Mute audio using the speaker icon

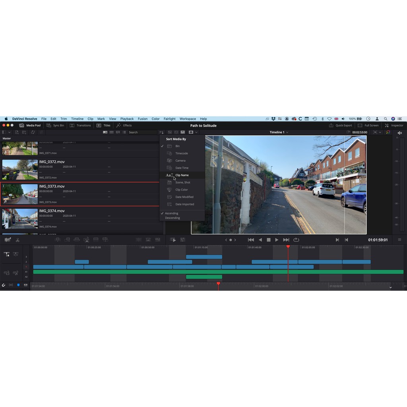click(399, 133)
